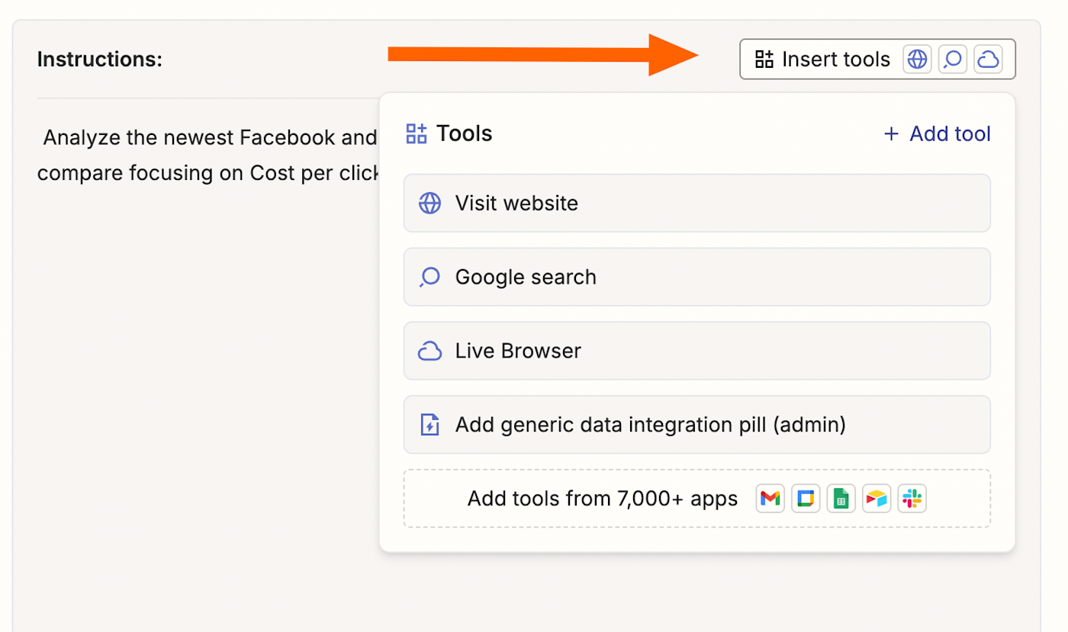This screenshot has height=632, width=1068.
Task: Click the Airtable app icon
Action: 877,499
